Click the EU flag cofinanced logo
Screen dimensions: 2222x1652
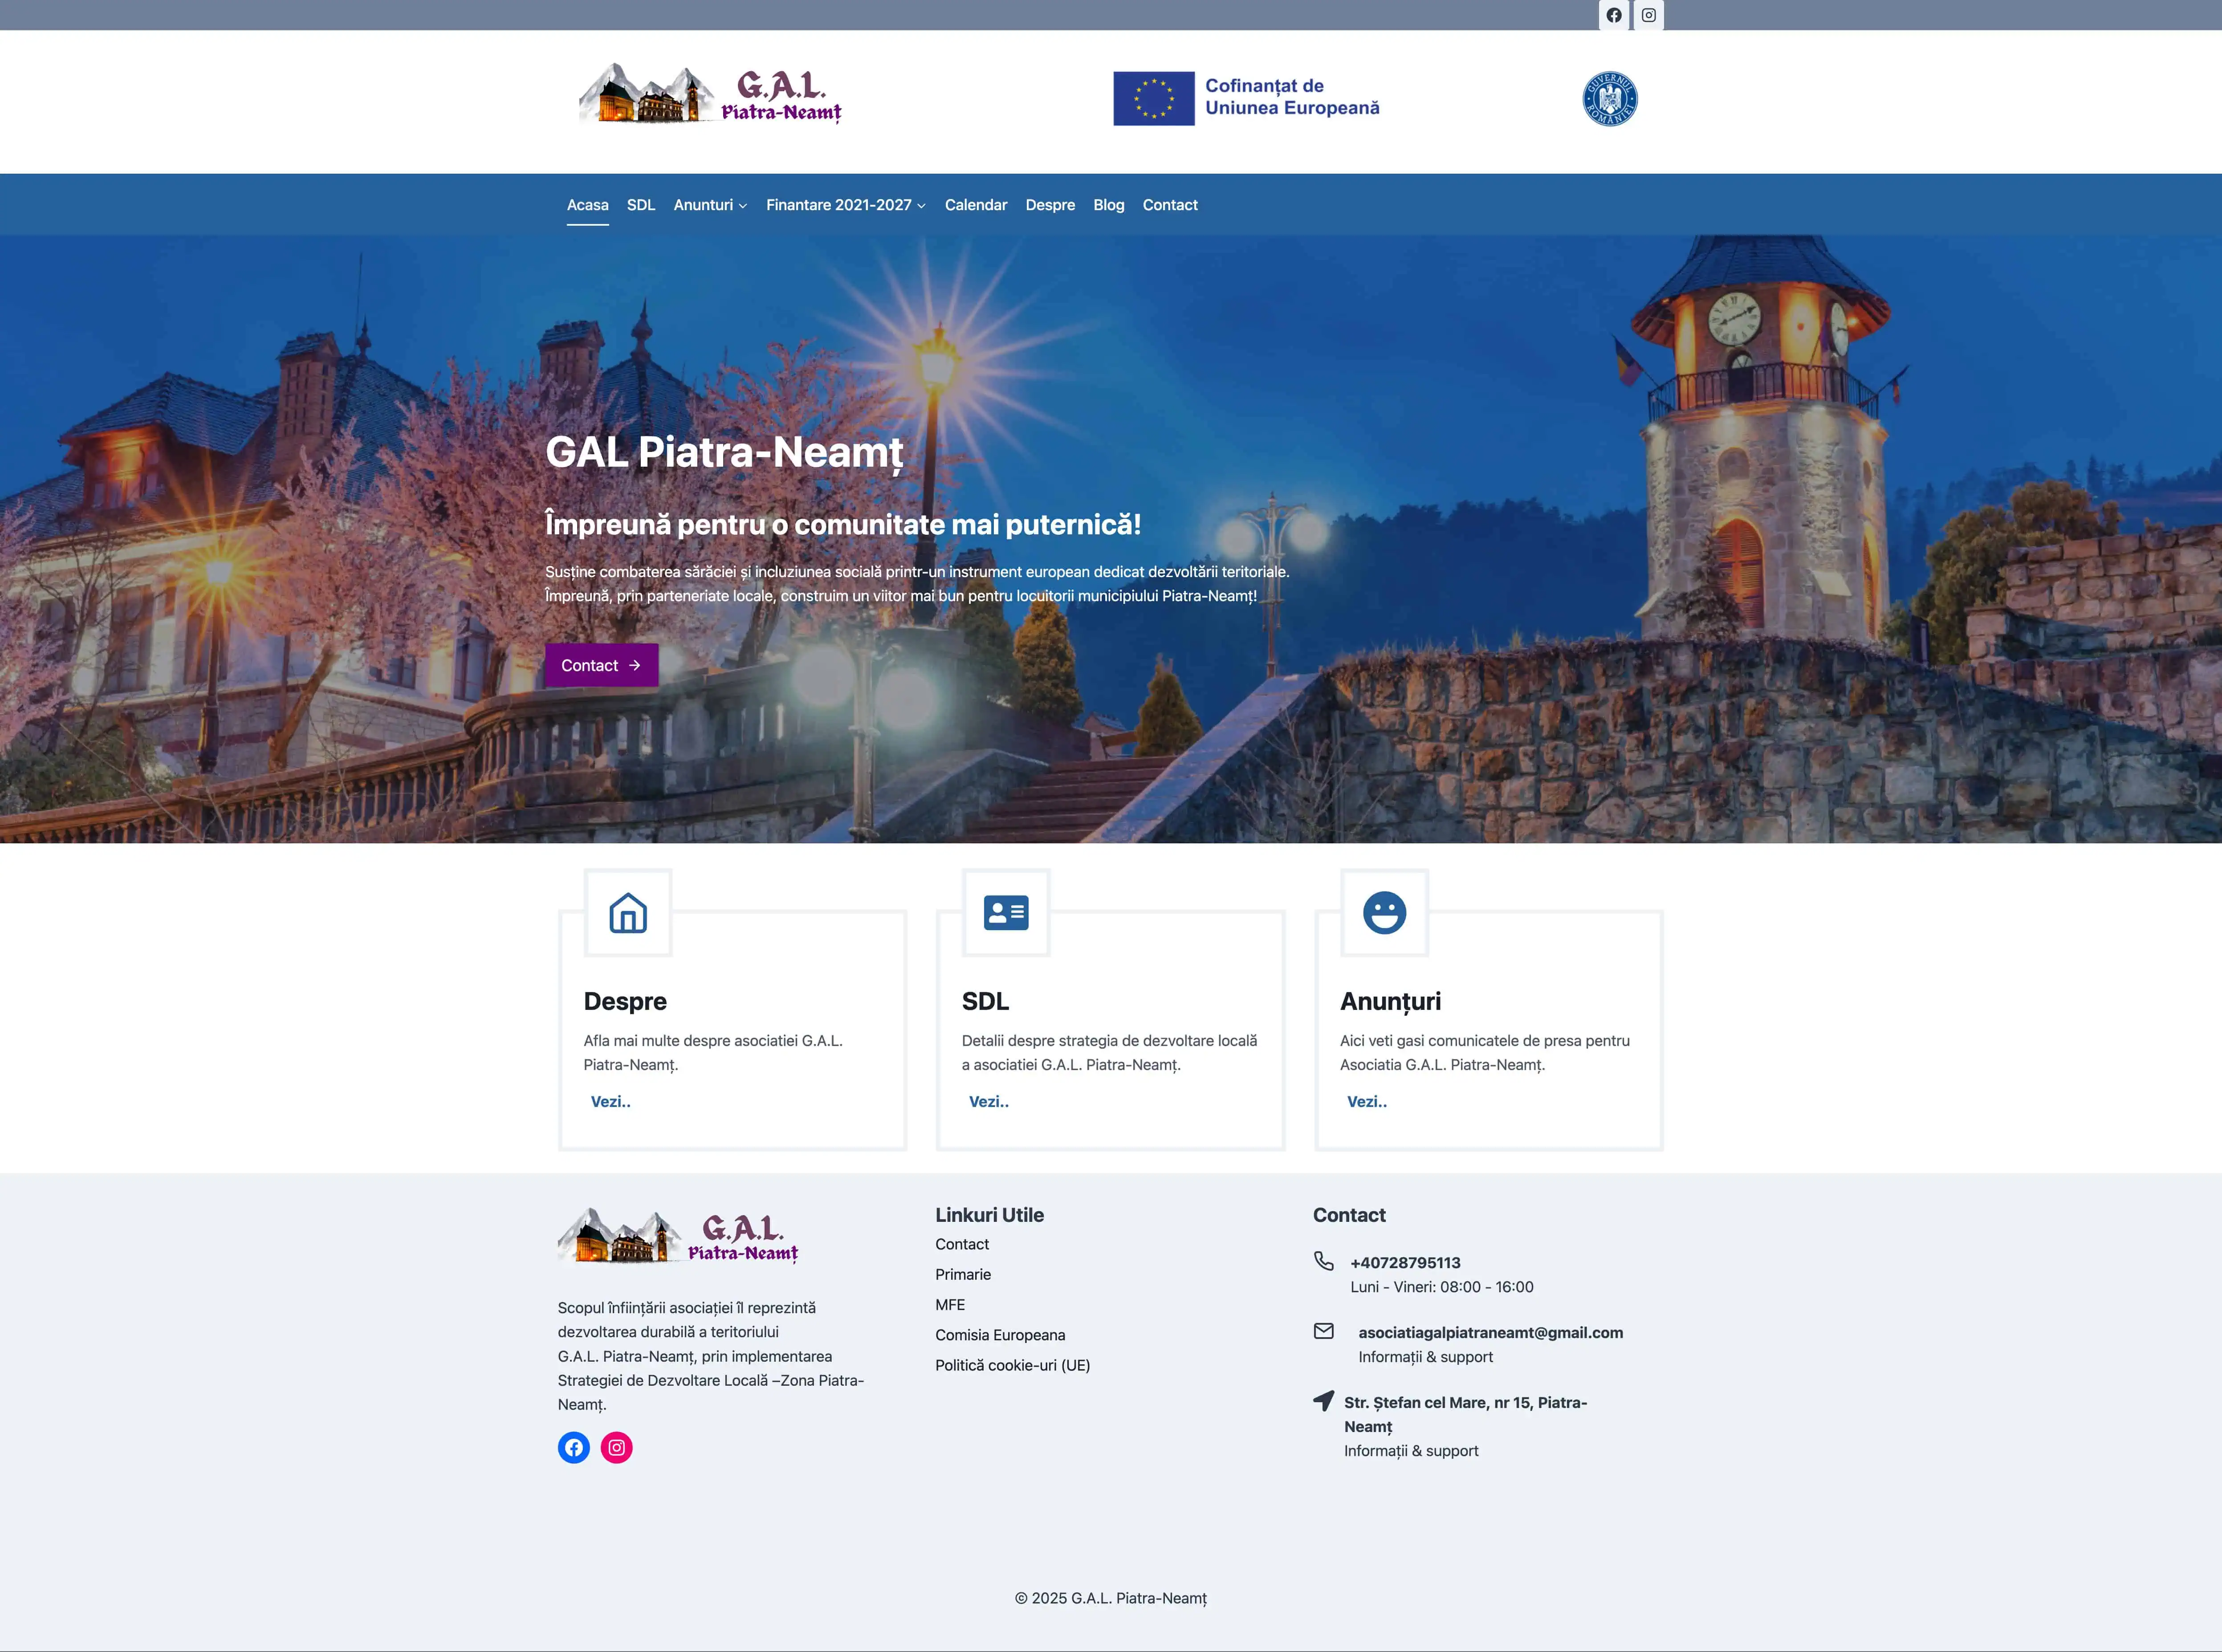click(1246, 98)
